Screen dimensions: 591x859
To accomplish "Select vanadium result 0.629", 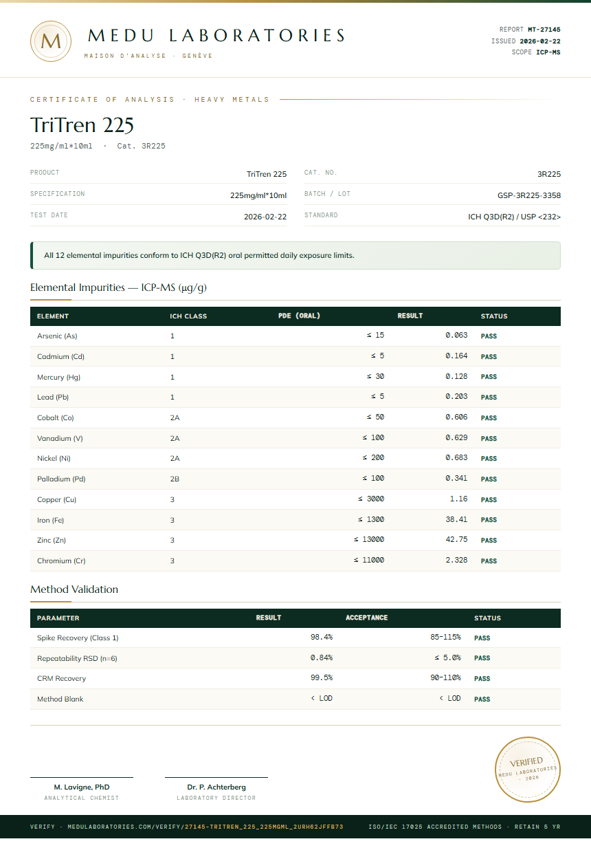I will (456, 437).
